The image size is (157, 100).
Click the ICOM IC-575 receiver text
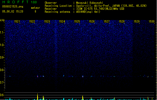click(x=100, y=9)
